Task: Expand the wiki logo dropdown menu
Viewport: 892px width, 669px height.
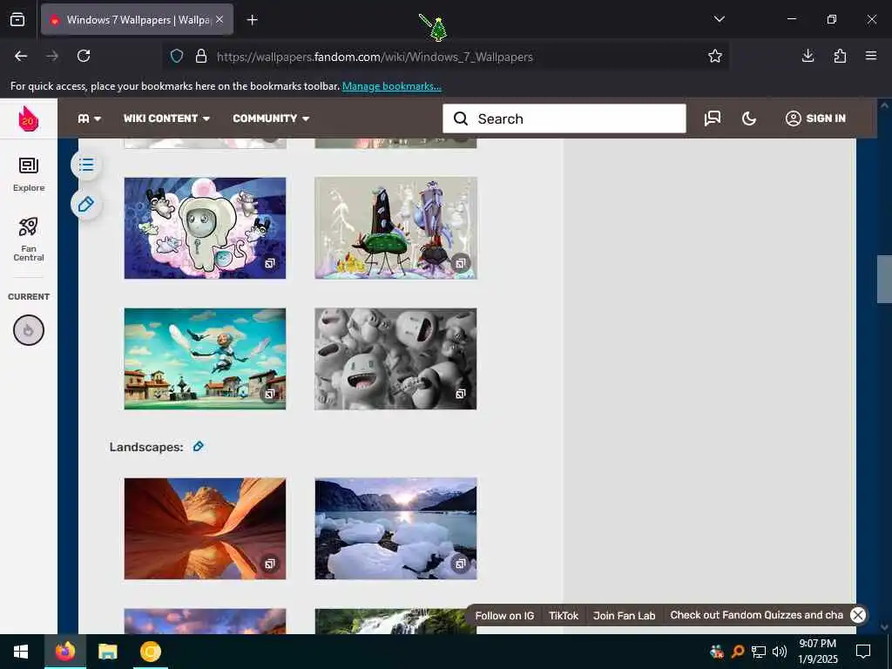Action: pyautogui.click(x=90, y=118)
